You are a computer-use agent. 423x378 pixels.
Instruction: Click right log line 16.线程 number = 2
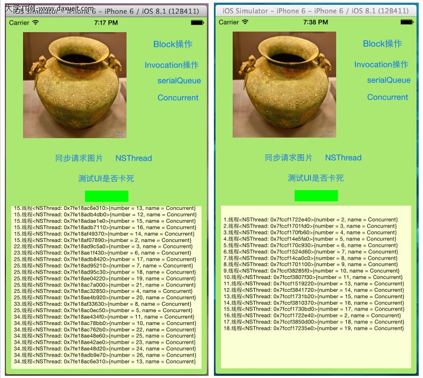[x=312, y=315]
